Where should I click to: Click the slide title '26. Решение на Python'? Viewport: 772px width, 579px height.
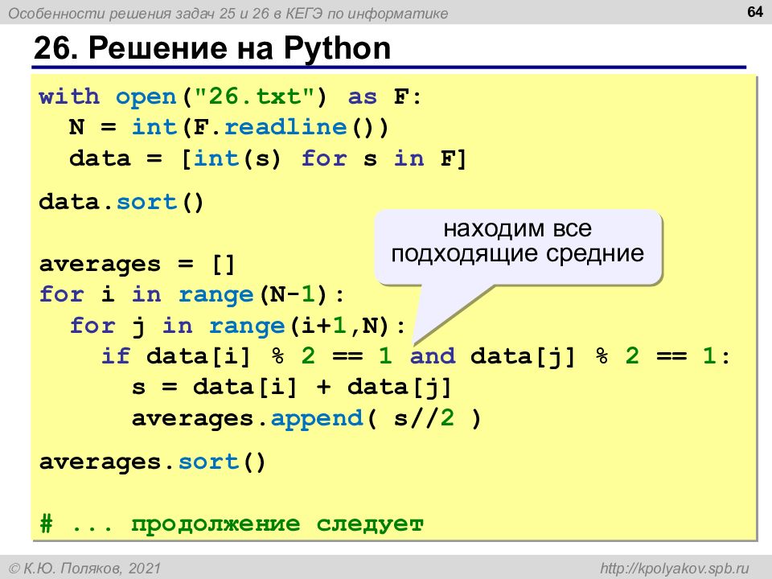point(212,48)
